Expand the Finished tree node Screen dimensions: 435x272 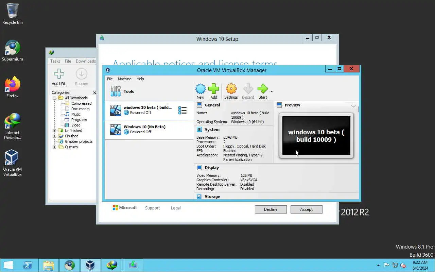click(54, 136)
